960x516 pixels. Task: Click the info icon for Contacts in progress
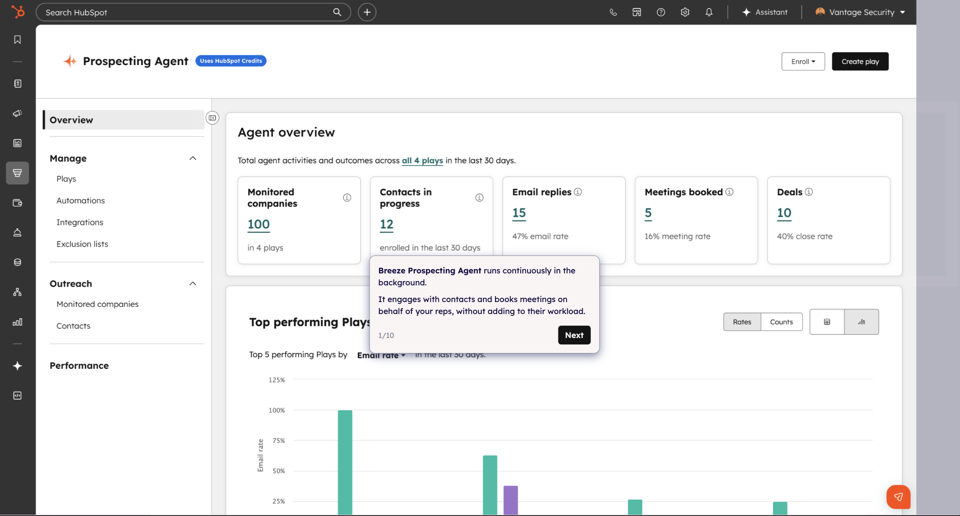click(479, 198)
